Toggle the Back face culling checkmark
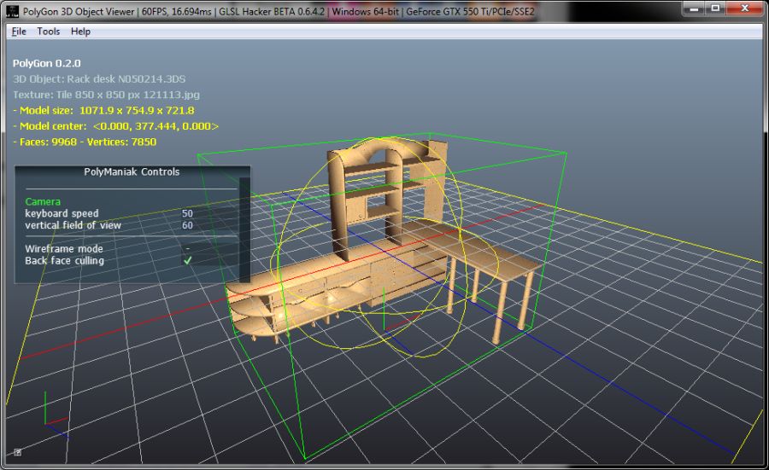Viewport: 769px width, 470px height. 187,261
